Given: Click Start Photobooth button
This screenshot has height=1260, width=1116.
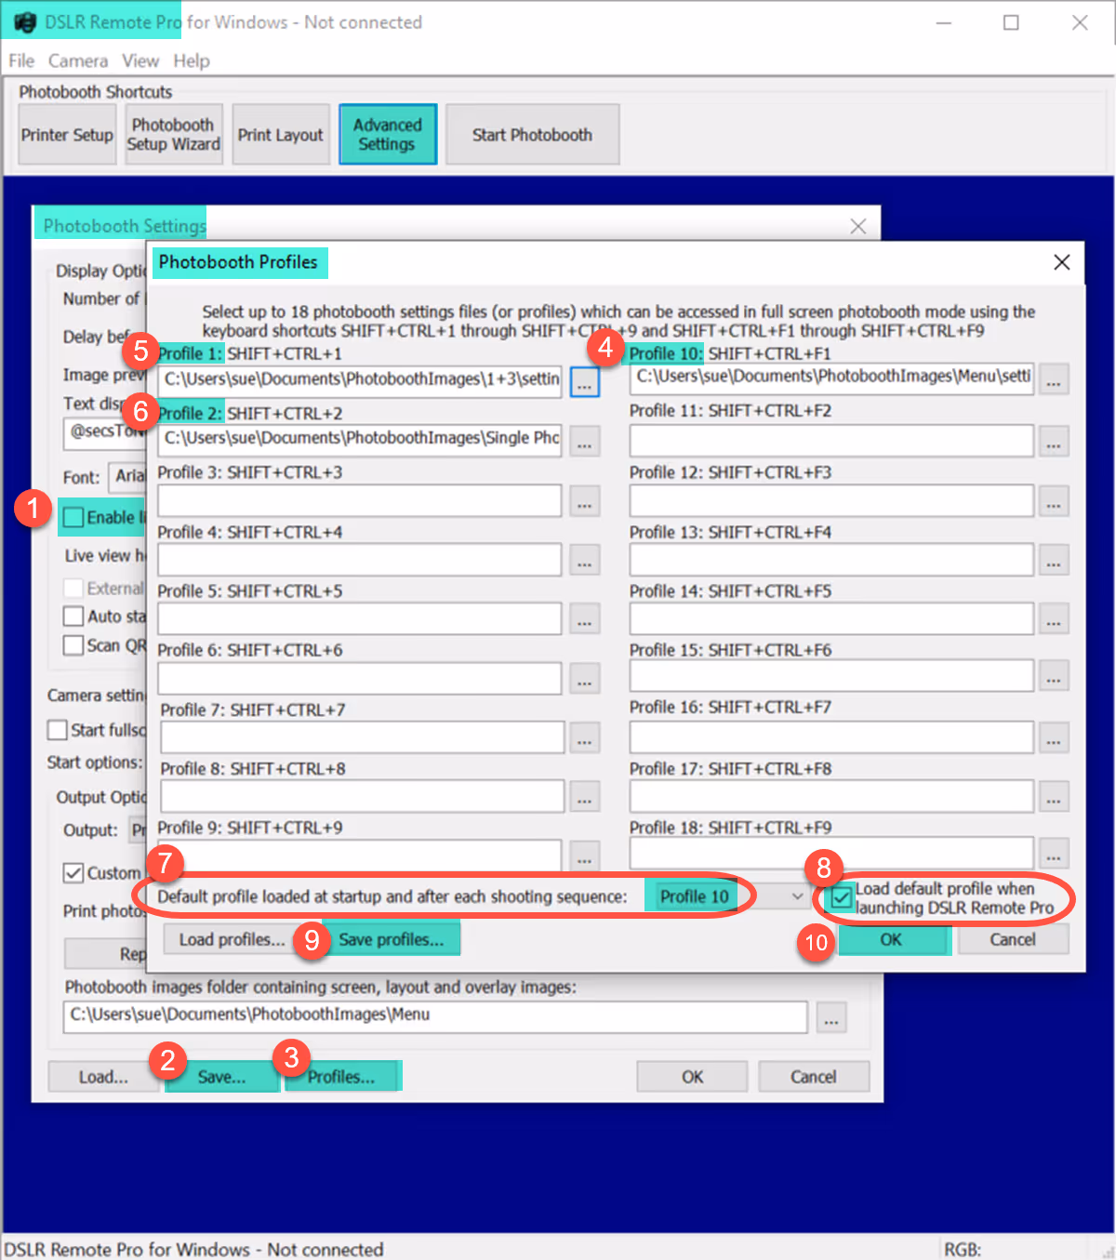Looking at the screenshot, I should [x=532, y=135].
